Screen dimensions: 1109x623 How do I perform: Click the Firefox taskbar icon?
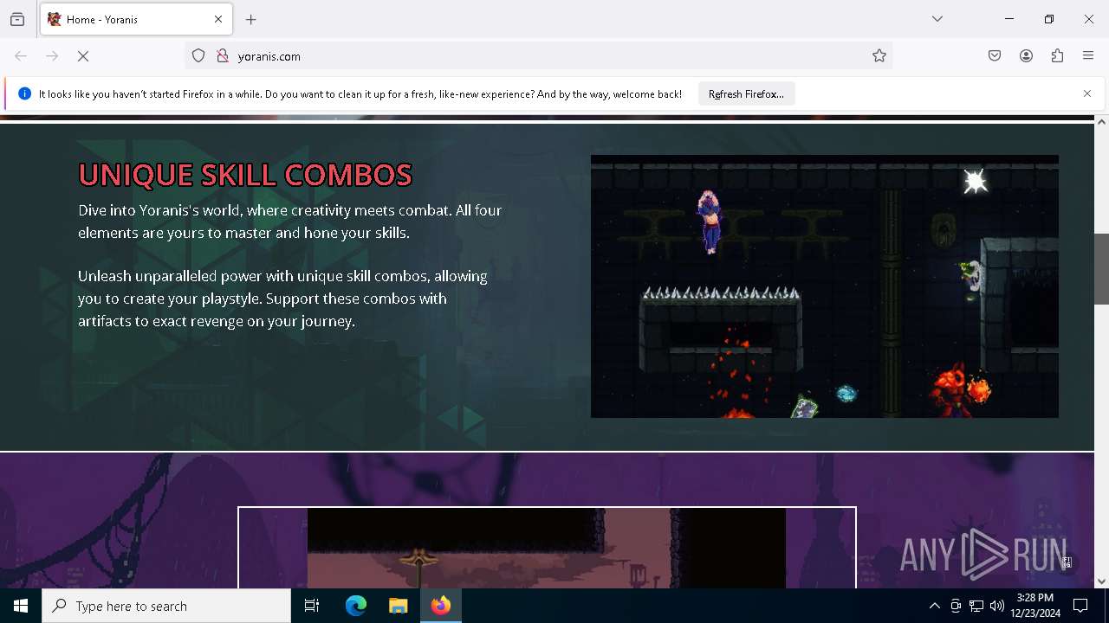[x=441, y=606]
